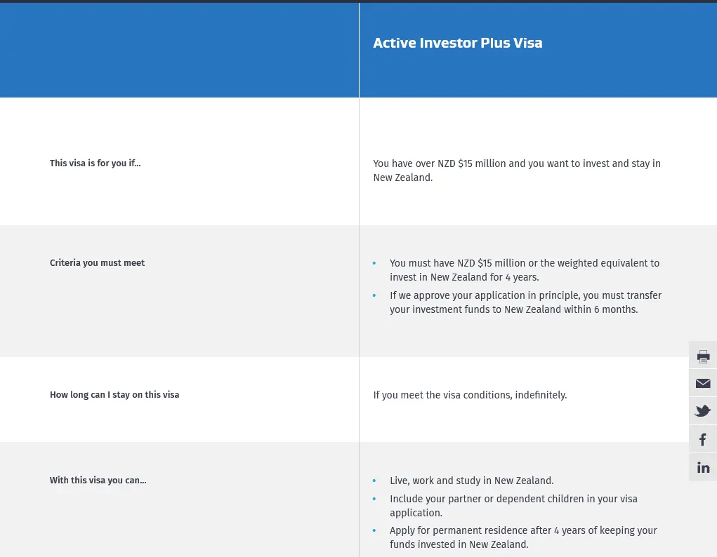
Task: Click the Active Investor Plus Visa heading
Action: point(457,43)
